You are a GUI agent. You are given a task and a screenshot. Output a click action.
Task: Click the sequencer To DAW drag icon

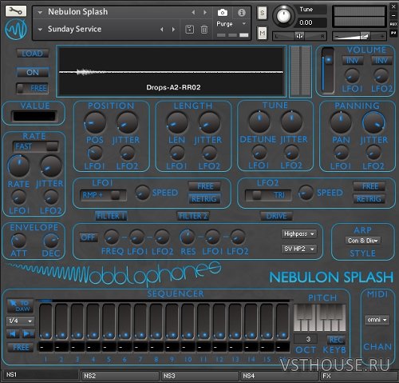pyautogui.click(x=20, y=305)
